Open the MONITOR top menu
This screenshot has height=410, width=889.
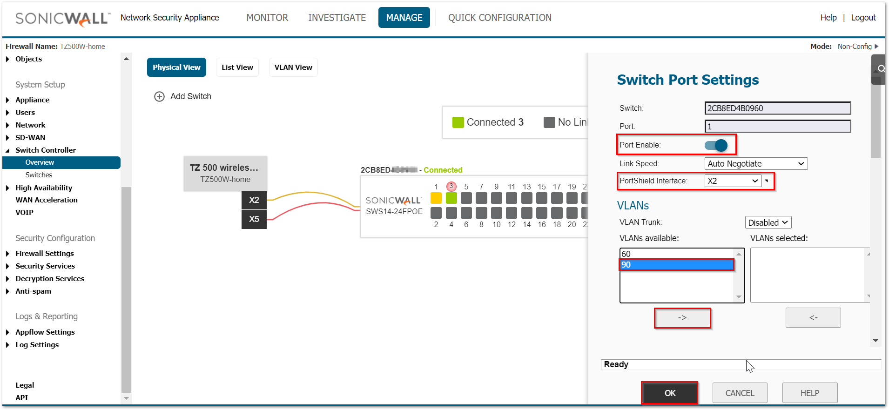coord(267,18)
